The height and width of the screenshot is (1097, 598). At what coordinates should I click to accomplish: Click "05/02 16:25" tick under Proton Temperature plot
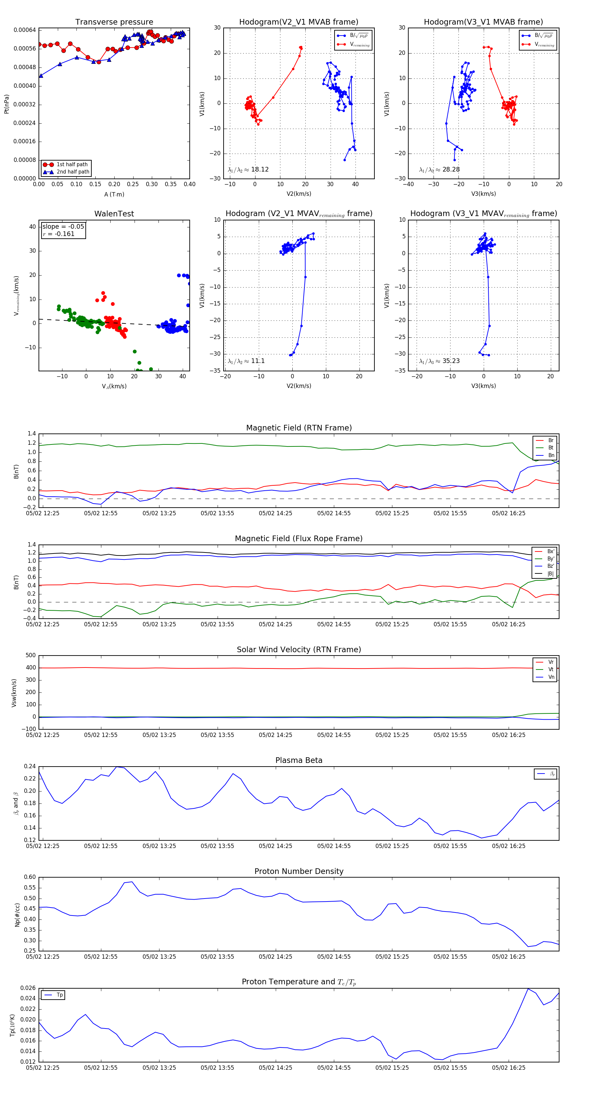509,1068
